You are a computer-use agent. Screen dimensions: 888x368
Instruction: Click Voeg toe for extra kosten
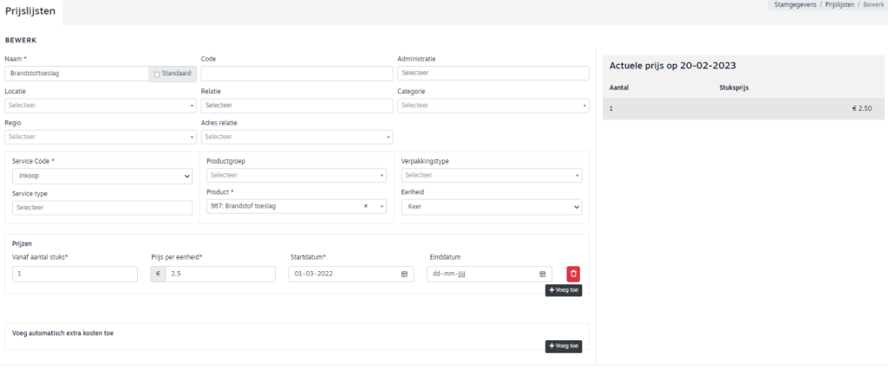[x=563, y=346]
